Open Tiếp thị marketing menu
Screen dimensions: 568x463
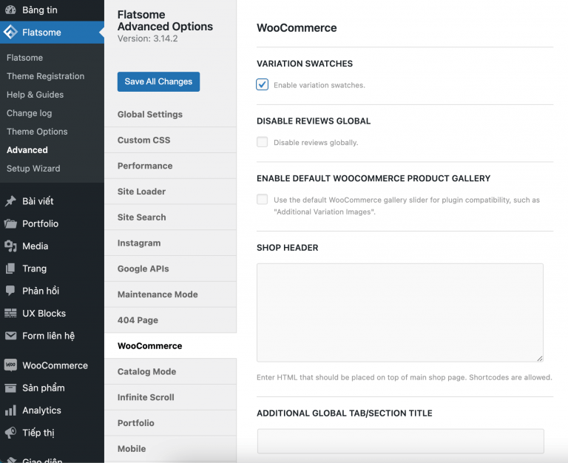pyautogui.click(x=38, y=433)
